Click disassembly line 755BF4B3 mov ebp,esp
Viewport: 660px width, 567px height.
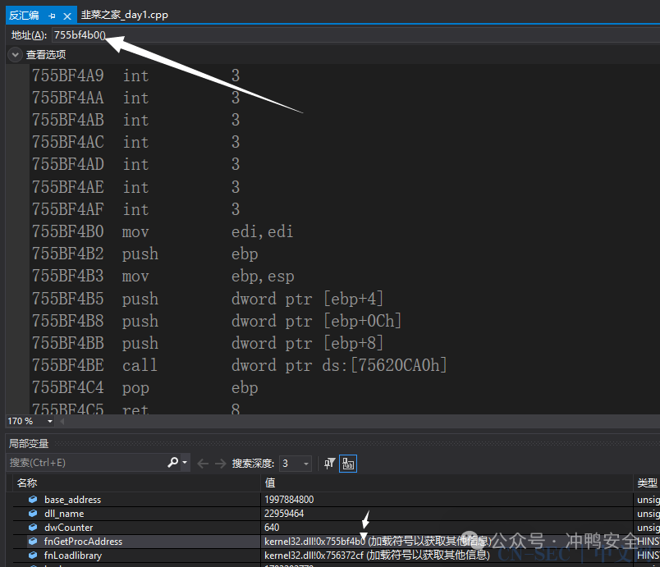coord(163,277)
